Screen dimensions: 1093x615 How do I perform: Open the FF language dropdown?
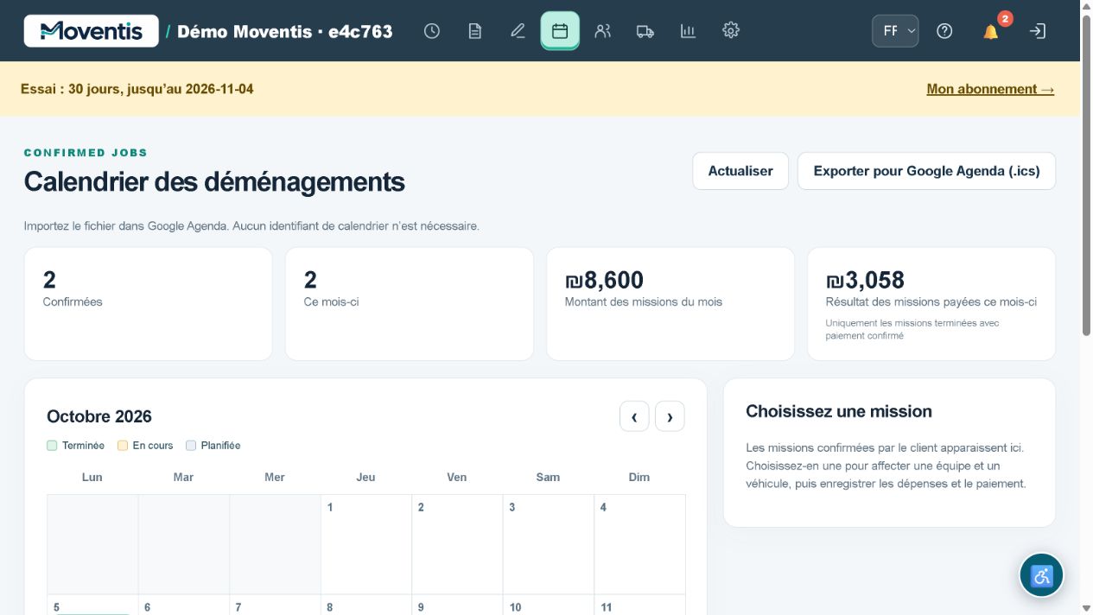pyautogui.click(x=895, y=31)
